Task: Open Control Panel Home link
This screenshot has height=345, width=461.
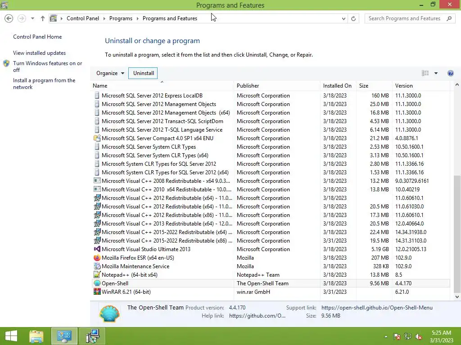Action: pos(37,37)
